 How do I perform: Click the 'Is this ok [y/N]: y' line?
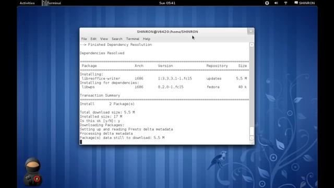[x=100, y=121]
